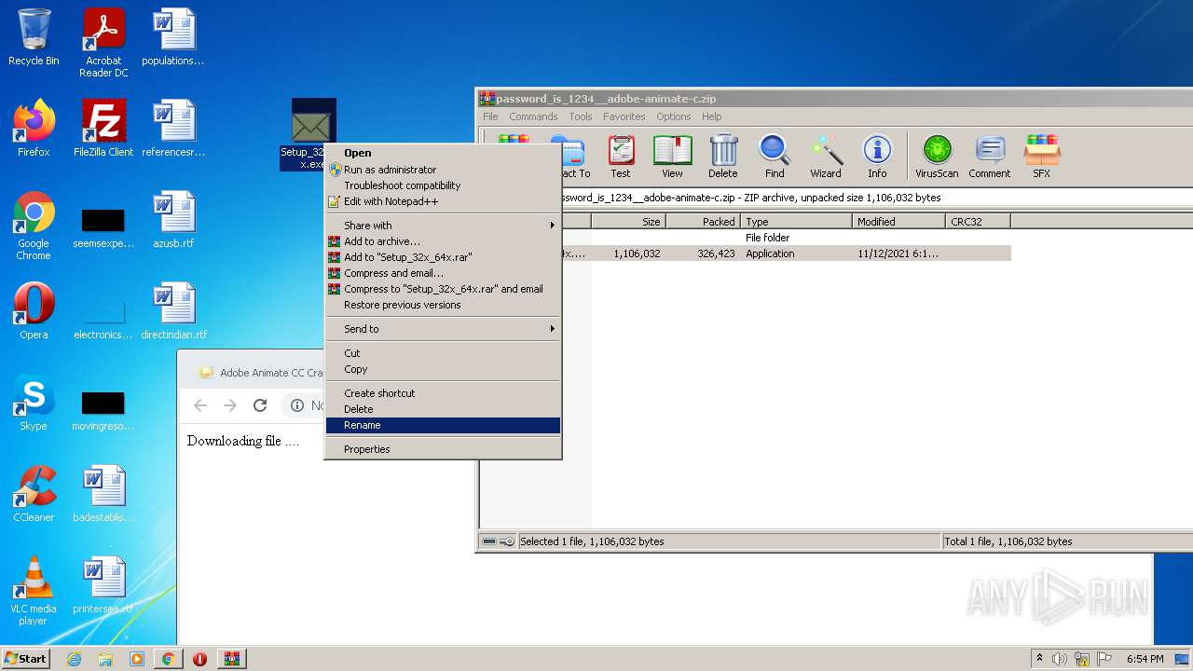Choose Compress to "Setup_32x_64x.rar" and email
The width and height of the screenshot is (1193, 671).
pyautogui.click(x=443, y=289)
